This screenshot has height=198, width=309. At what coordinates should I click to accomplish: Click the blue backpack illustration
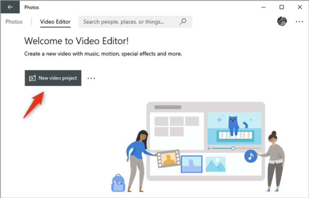[117, 183]
